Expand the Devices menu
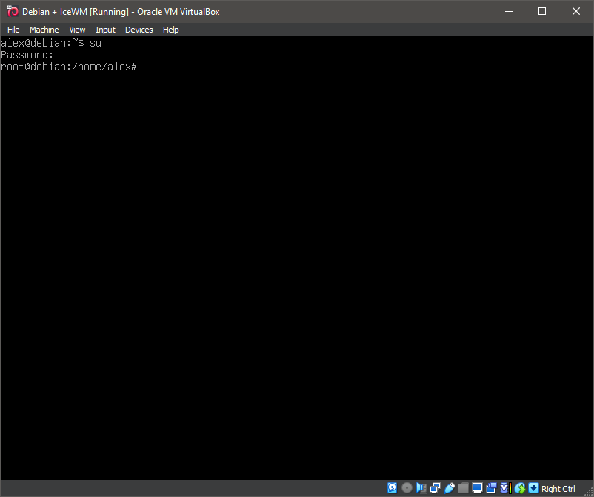 pyautogui.click(x=139, y=30)
